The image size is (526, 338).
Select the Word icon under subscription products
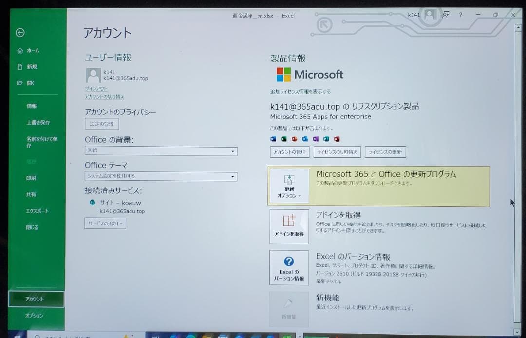[x=273, y=139]
